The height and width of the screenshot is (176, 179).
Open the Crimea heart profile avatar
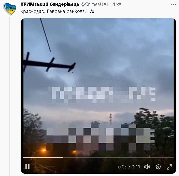10,9
